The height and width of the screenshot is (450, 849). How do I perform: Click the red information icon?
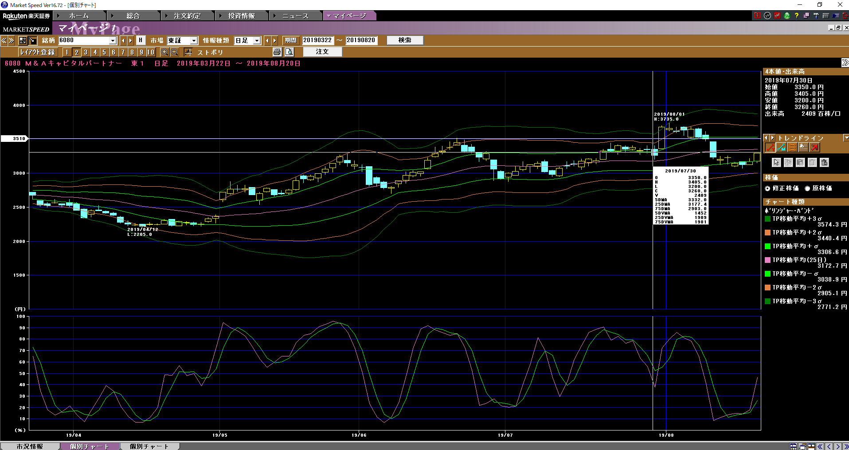pos(757,16)
